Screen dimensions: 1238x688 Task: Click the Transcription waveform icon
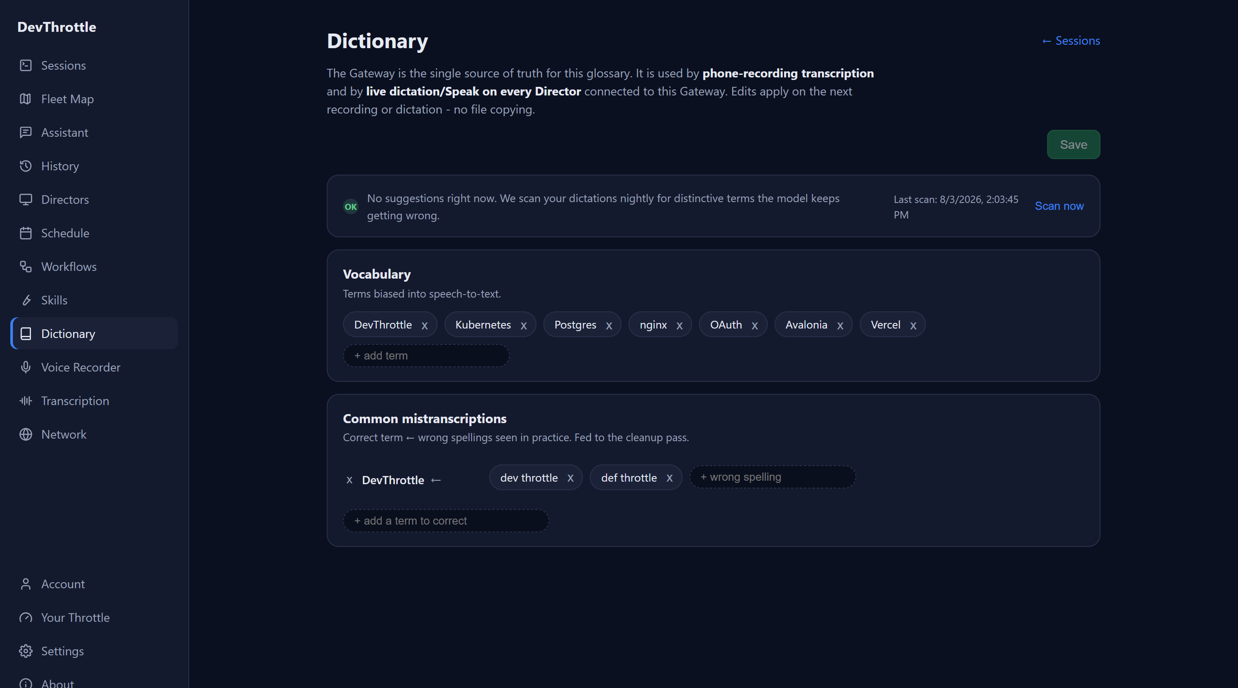click(25, 401)
